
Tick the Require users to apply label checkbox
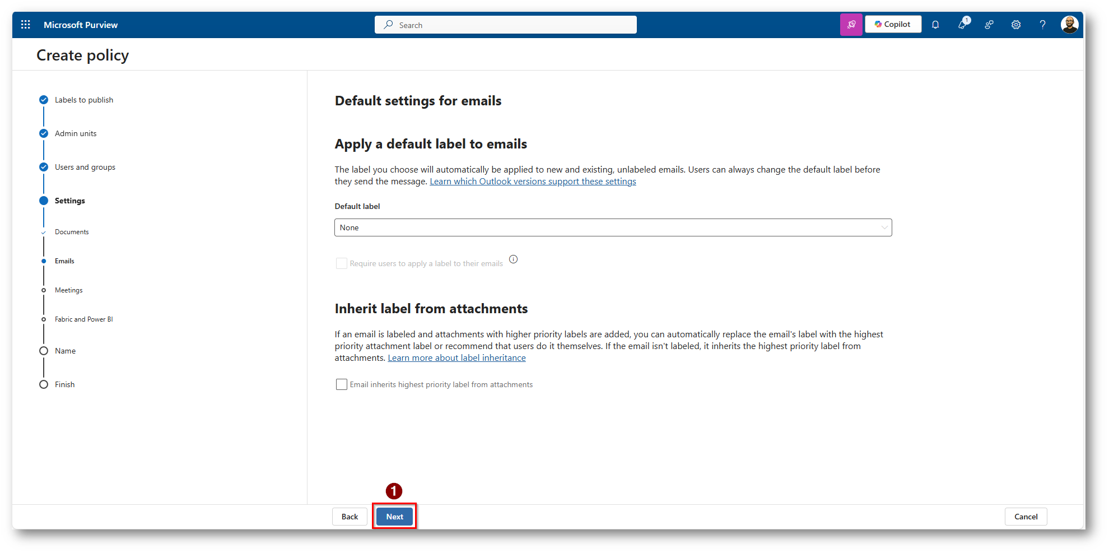(x=341, y=263)
